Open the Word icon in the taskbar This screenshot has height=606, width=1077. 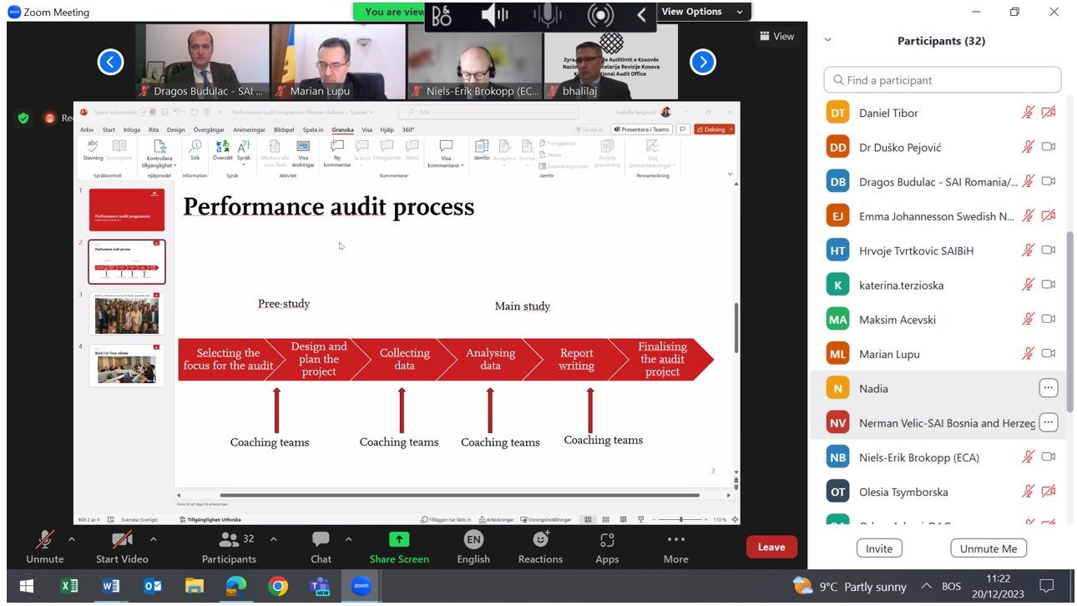click(111, 586)
